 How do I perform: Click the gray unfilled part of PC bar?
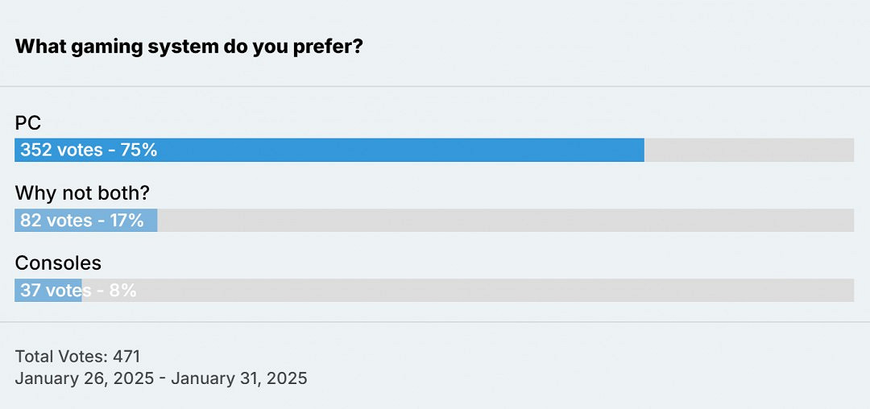(749, 150)
